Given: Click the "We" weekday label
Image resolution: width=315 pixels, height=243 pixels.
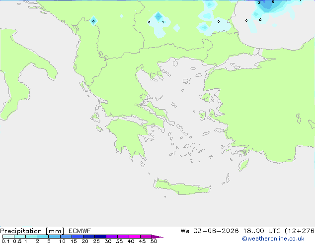Looking at the screenshot, I should [185, 231].
